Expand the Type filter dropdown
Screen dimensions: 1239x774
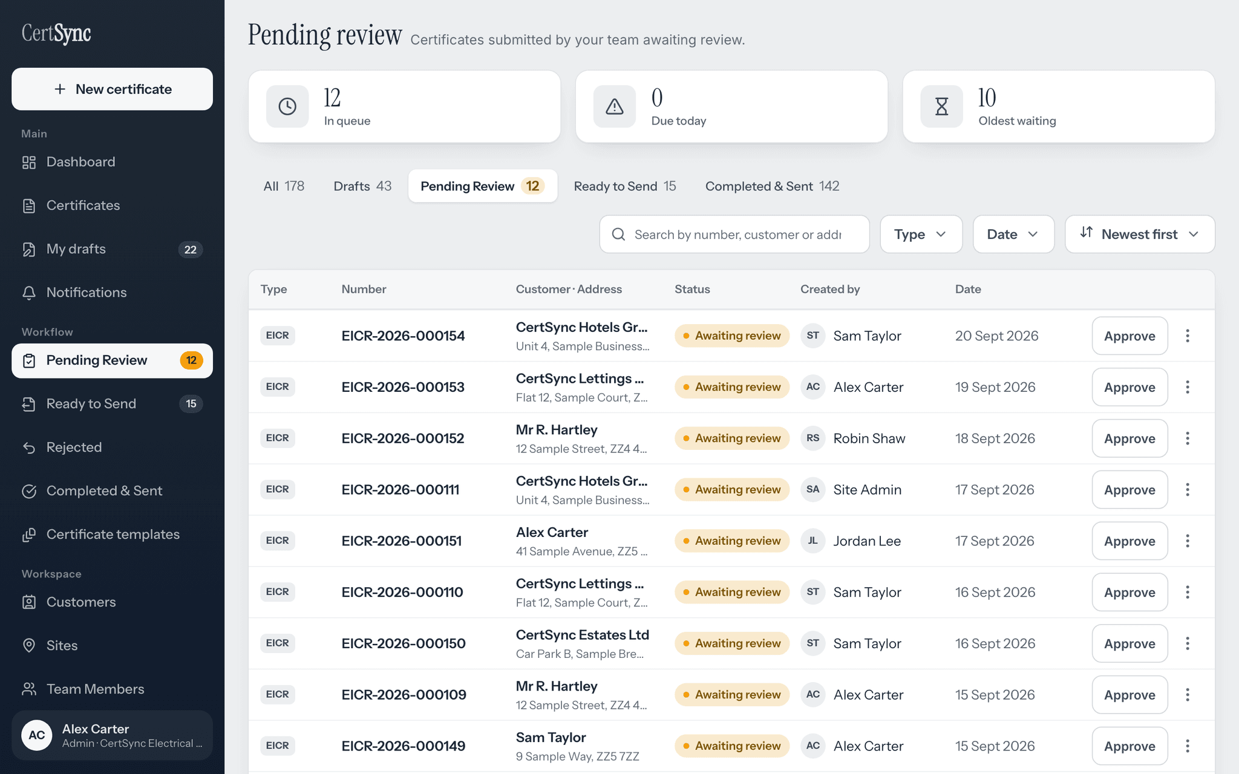click(x=921, y=234)
